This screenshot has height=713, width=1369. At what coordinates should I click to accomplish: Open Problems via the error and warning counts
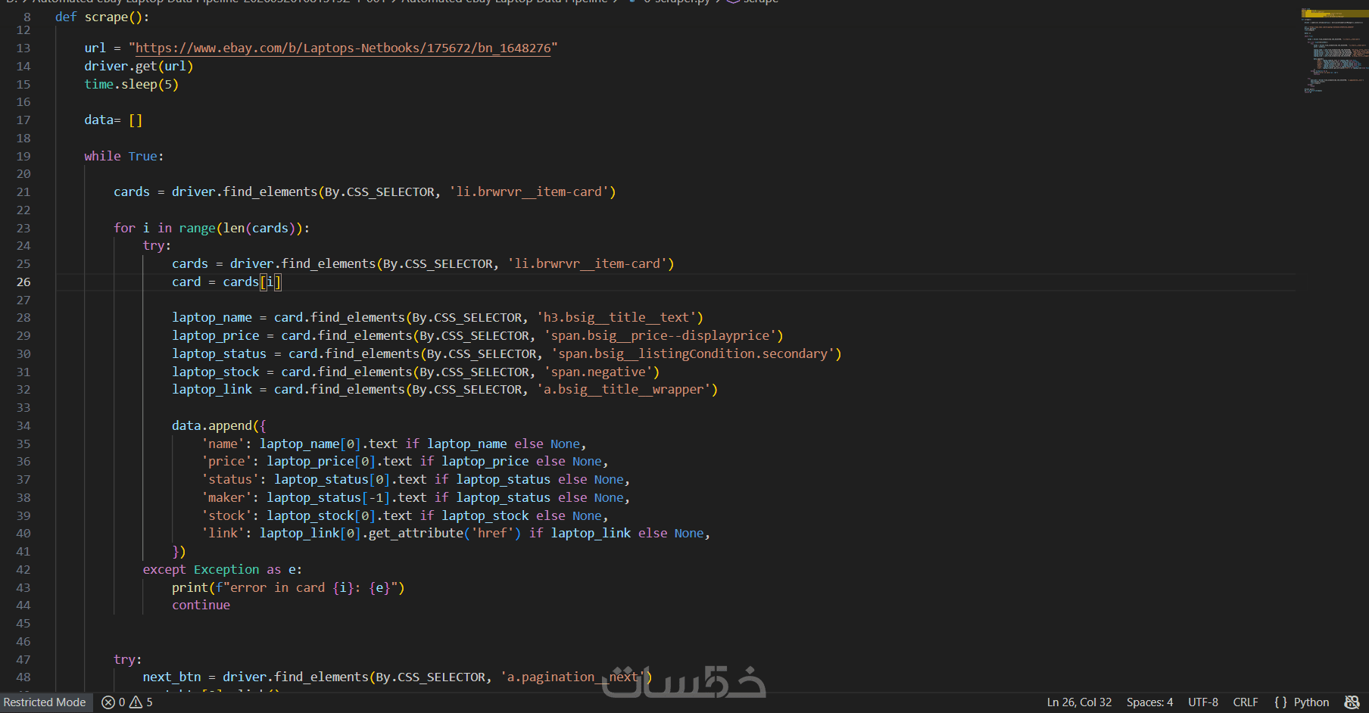pos(127,702)
